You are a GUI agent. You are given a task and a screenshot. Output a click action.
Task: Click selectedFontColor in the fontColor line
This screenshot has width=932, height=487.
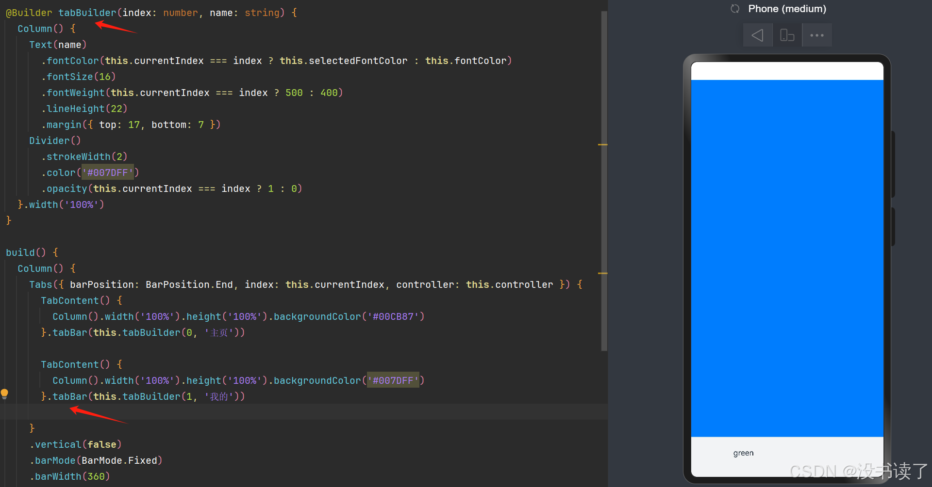(358, 61)
